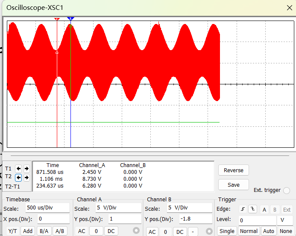This screenshot has height=236, width=296.
Task: Click T2 time value 1.106 ms
Action: [51, 179]
